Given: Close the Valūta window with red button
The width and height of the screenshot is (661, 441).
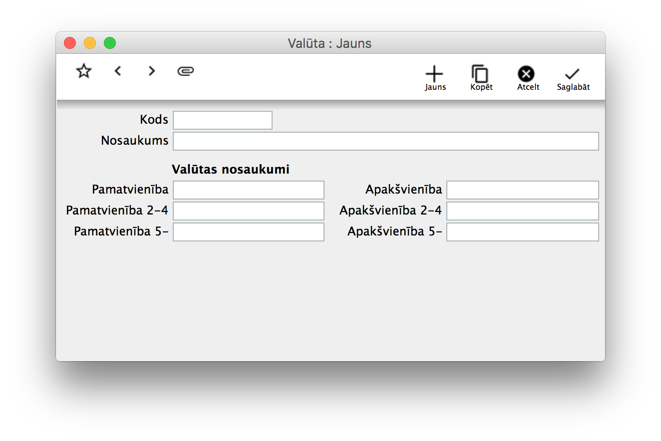Looking at the screenshot, I should [70, 43].
